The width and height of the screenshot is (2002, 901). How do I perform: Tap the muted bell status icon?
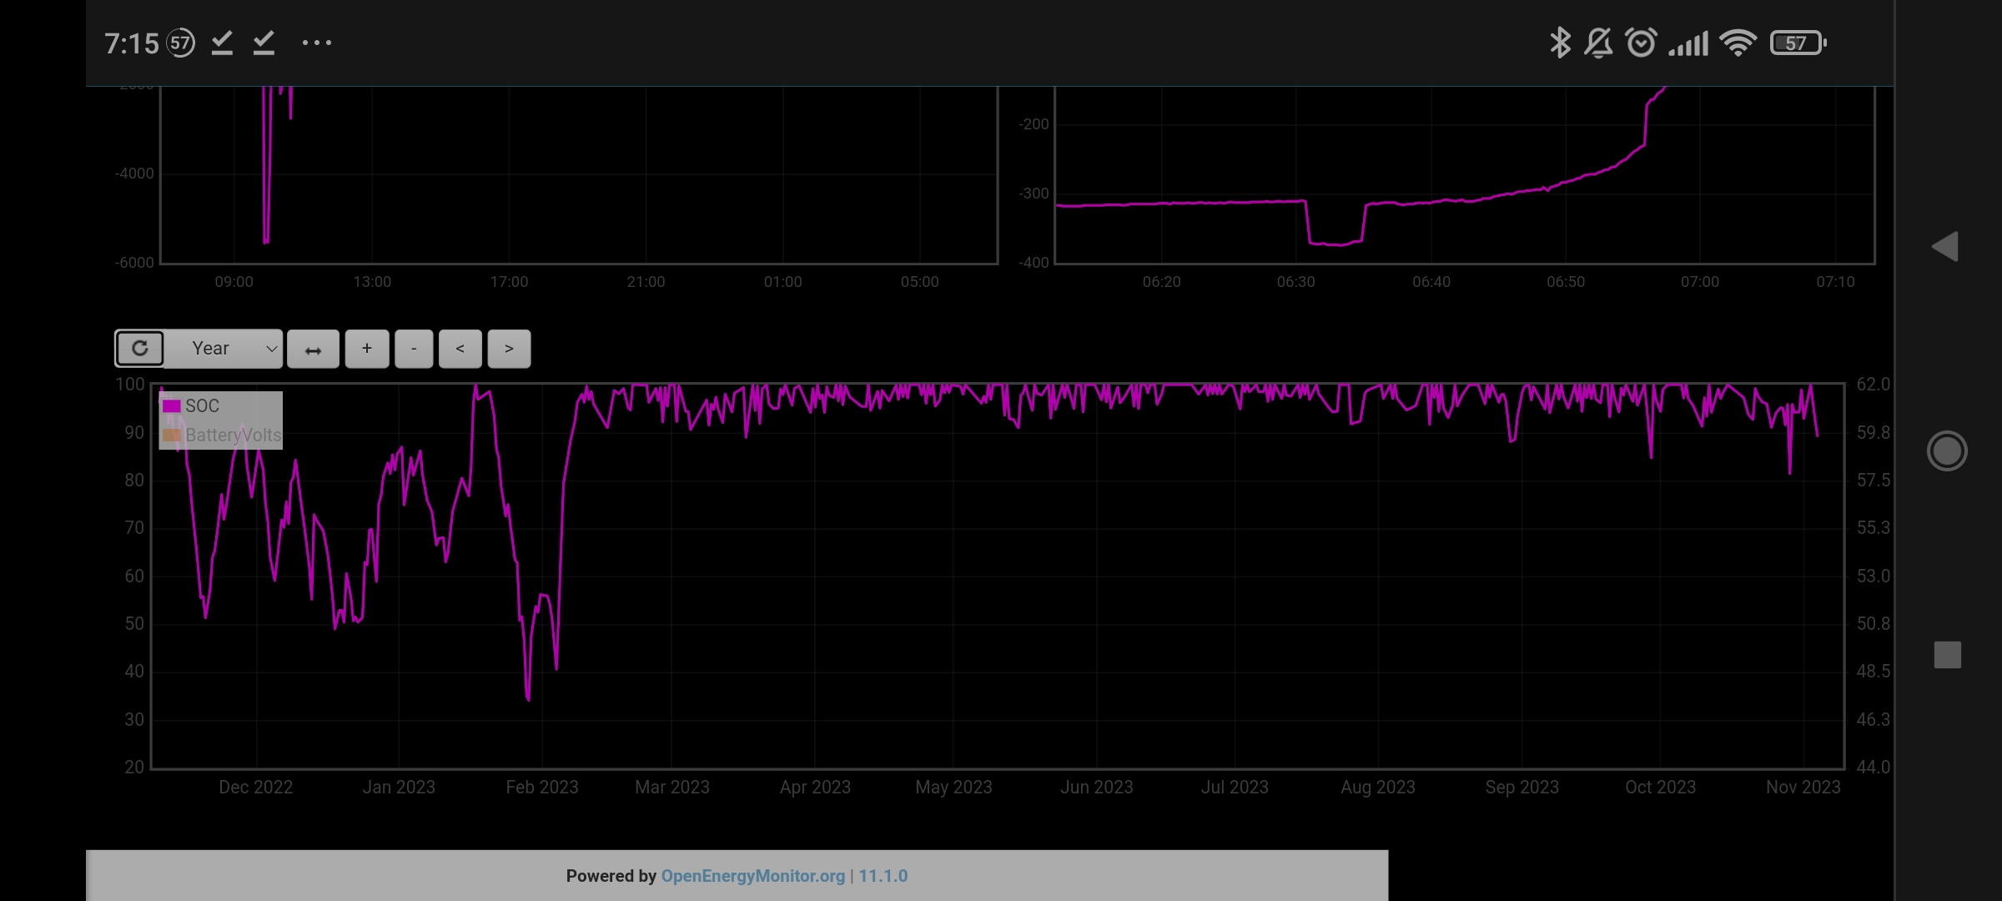tap(1598, 43)
